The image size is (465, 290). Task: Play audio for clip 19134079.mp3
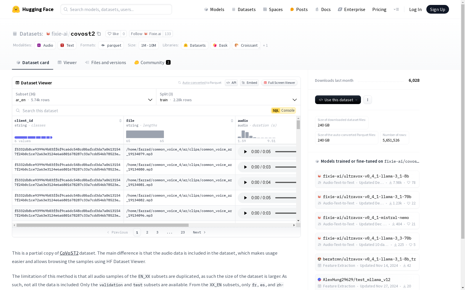point(245,152)
